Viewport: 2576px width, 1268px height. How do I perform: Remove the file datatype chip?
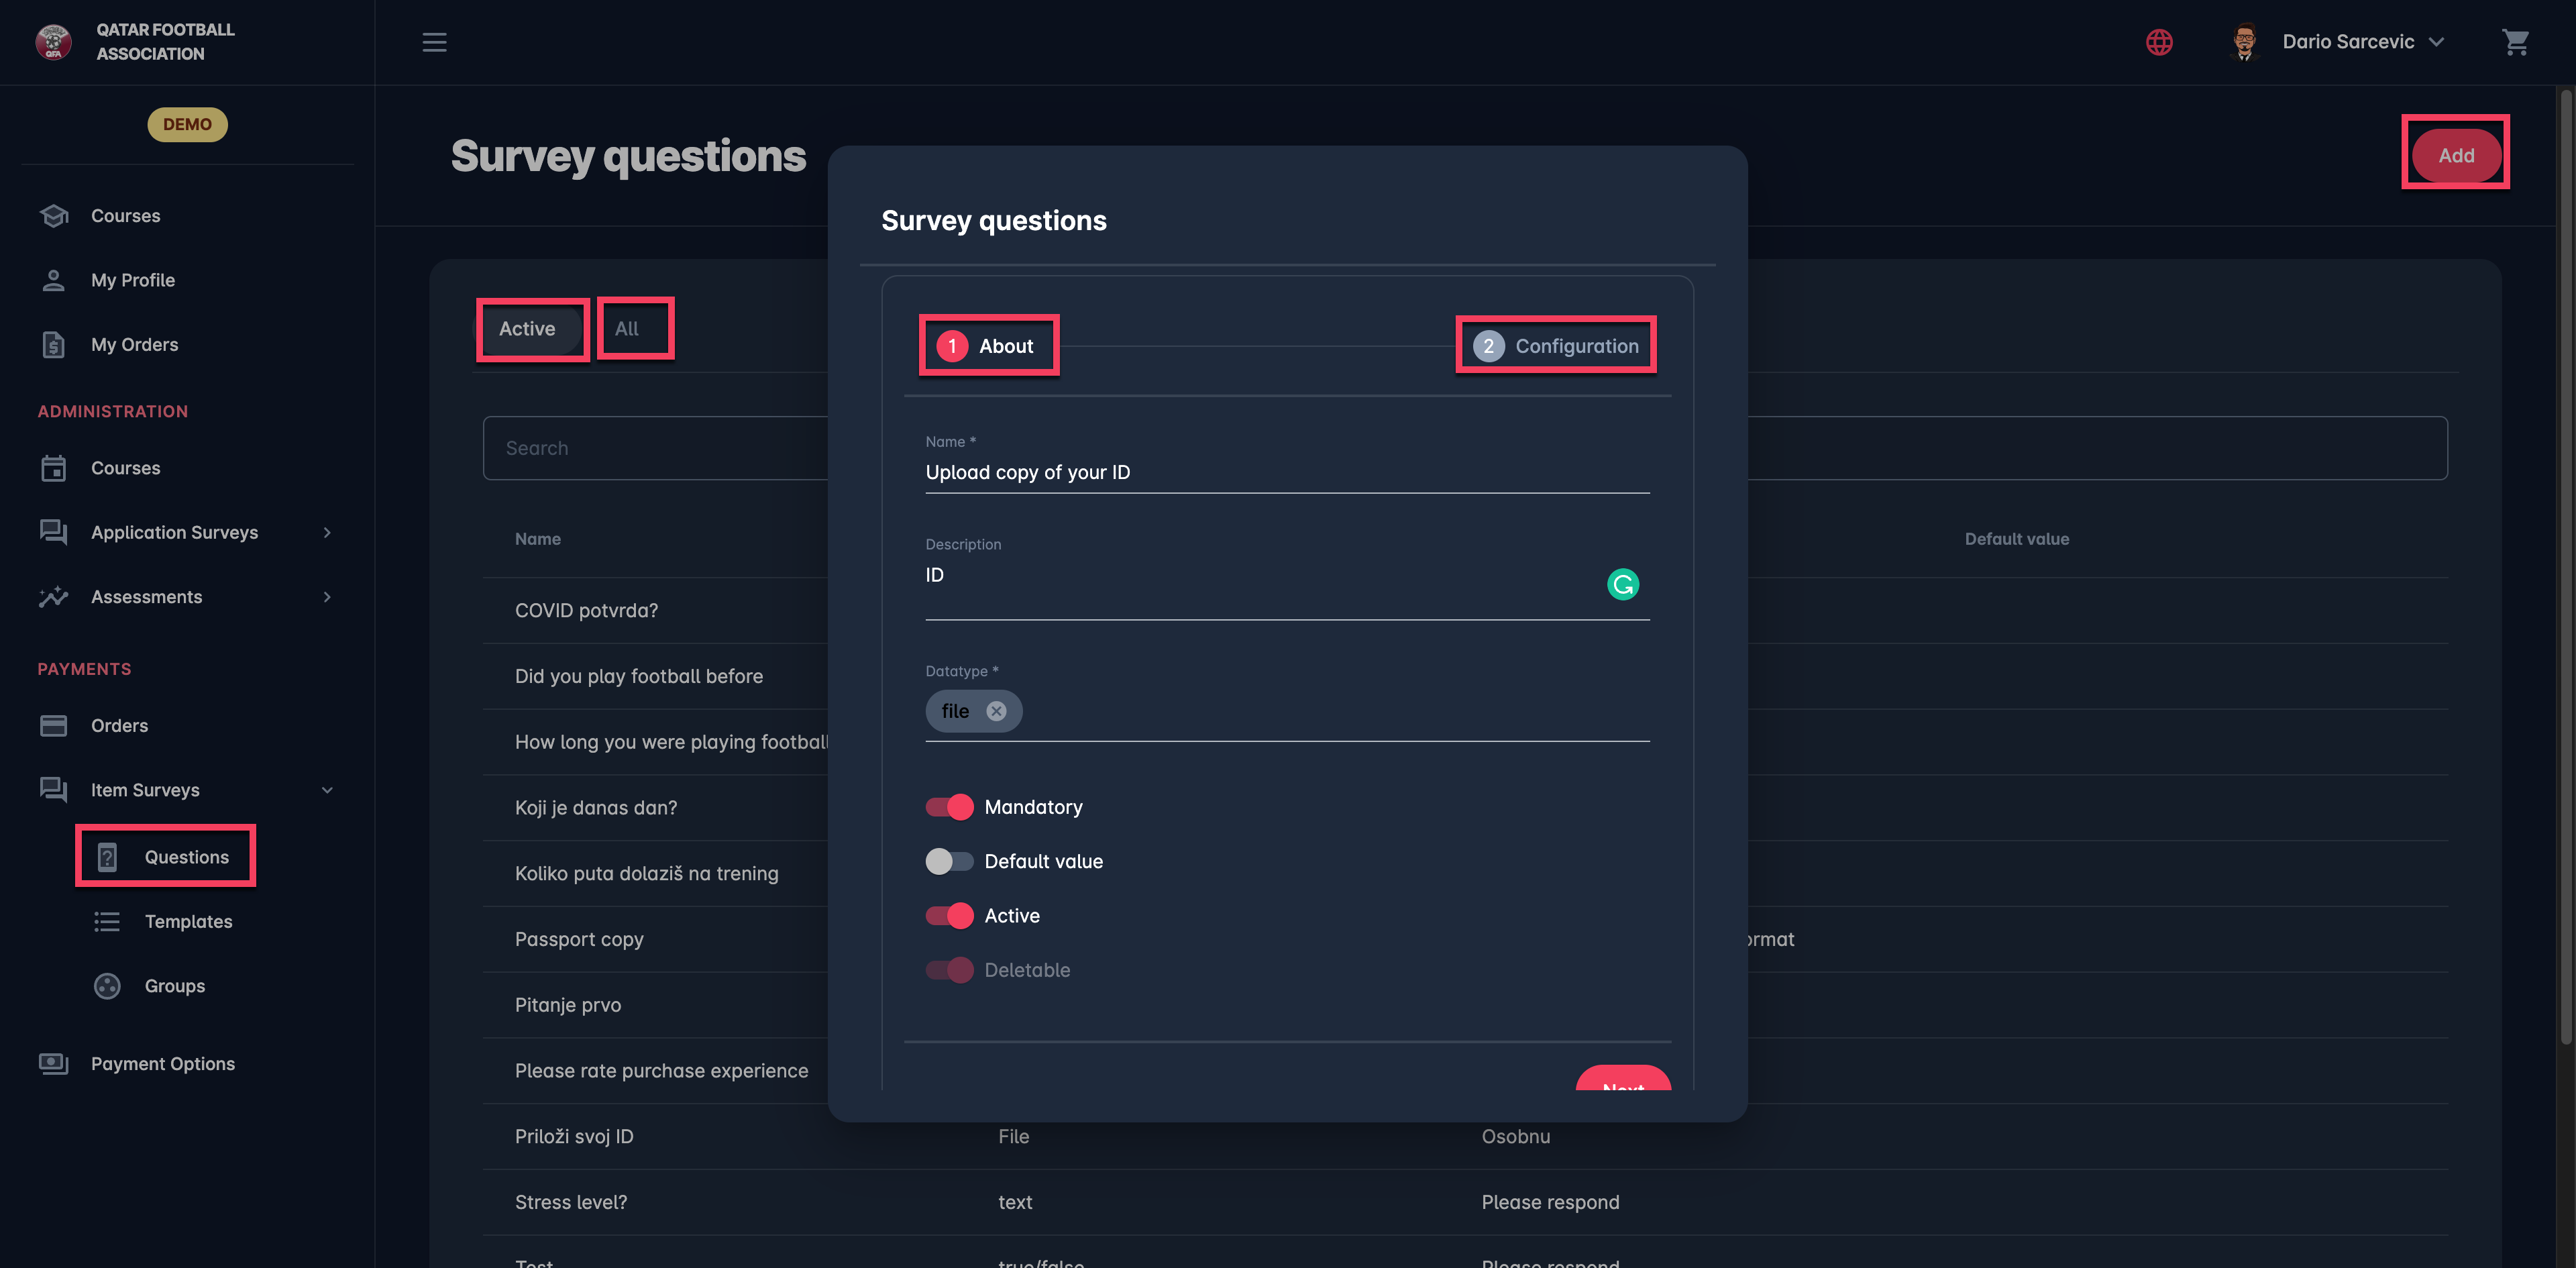coord(996,711)
